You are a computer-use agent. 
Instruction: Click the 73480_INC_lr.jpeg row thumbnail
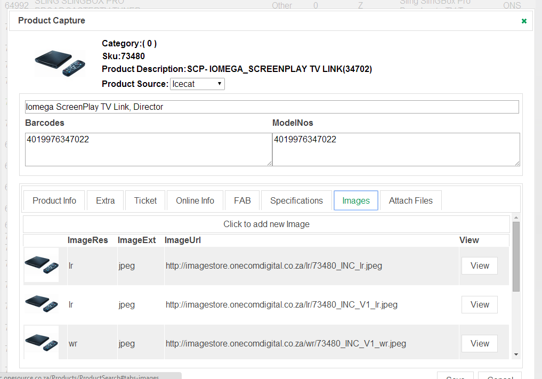[x=42, y=265]
